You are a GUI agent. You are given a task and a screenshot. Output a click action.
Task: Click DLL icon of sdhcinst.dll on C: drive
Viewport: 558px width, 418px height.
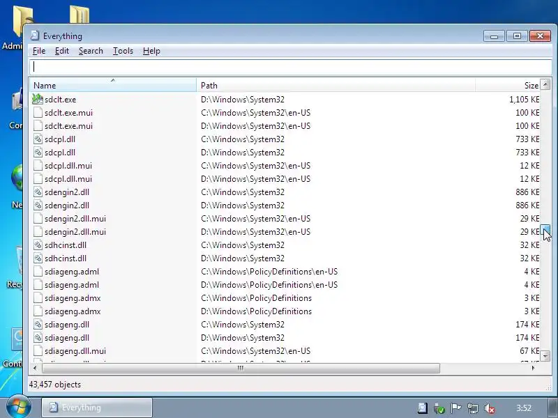[x=38, y=245]
